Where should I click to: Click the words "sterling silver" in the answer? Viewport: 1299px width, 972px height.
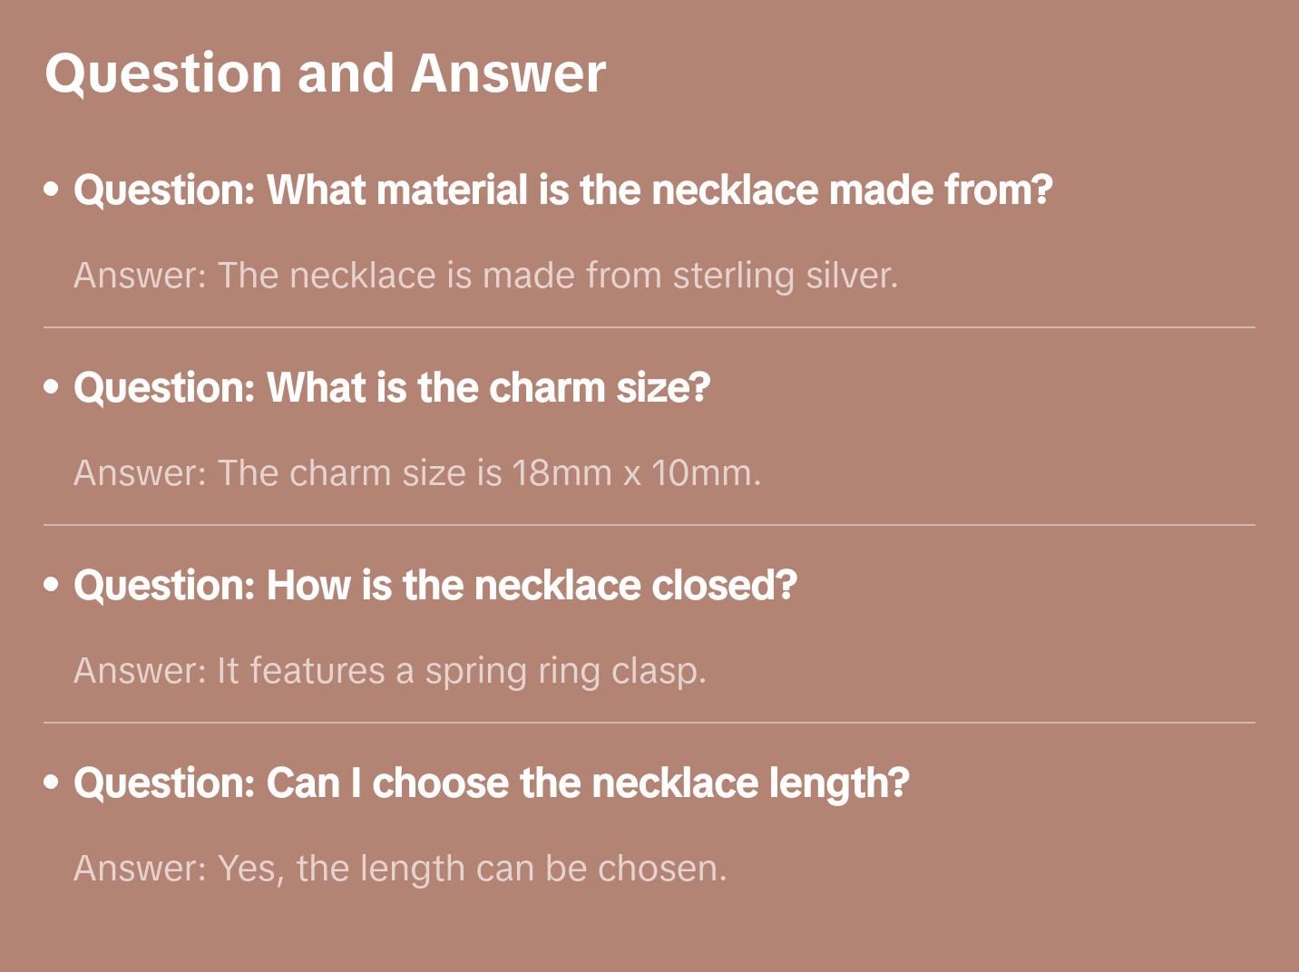(784, 276)
